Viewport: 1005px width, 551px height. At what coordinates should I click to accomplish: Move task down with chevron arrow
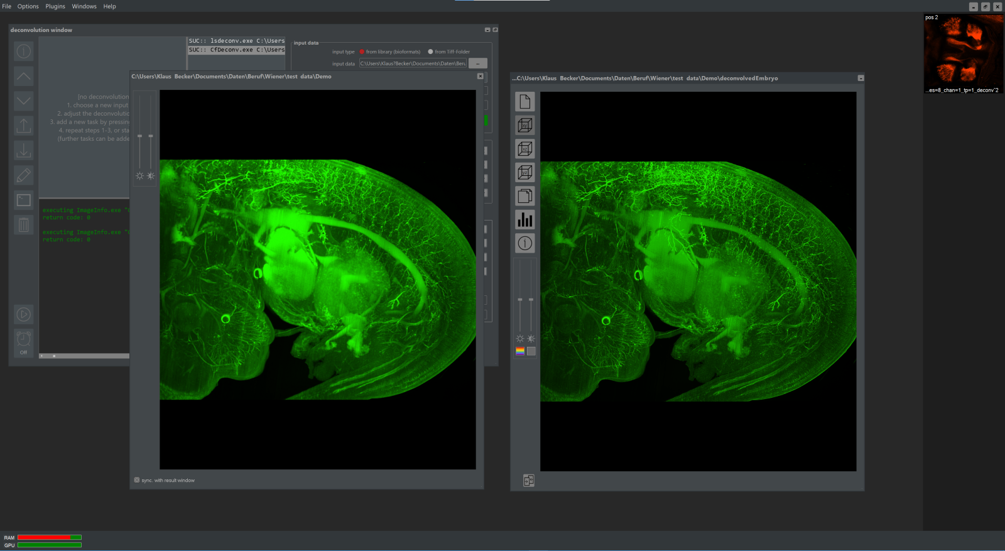tap(23, 101)
